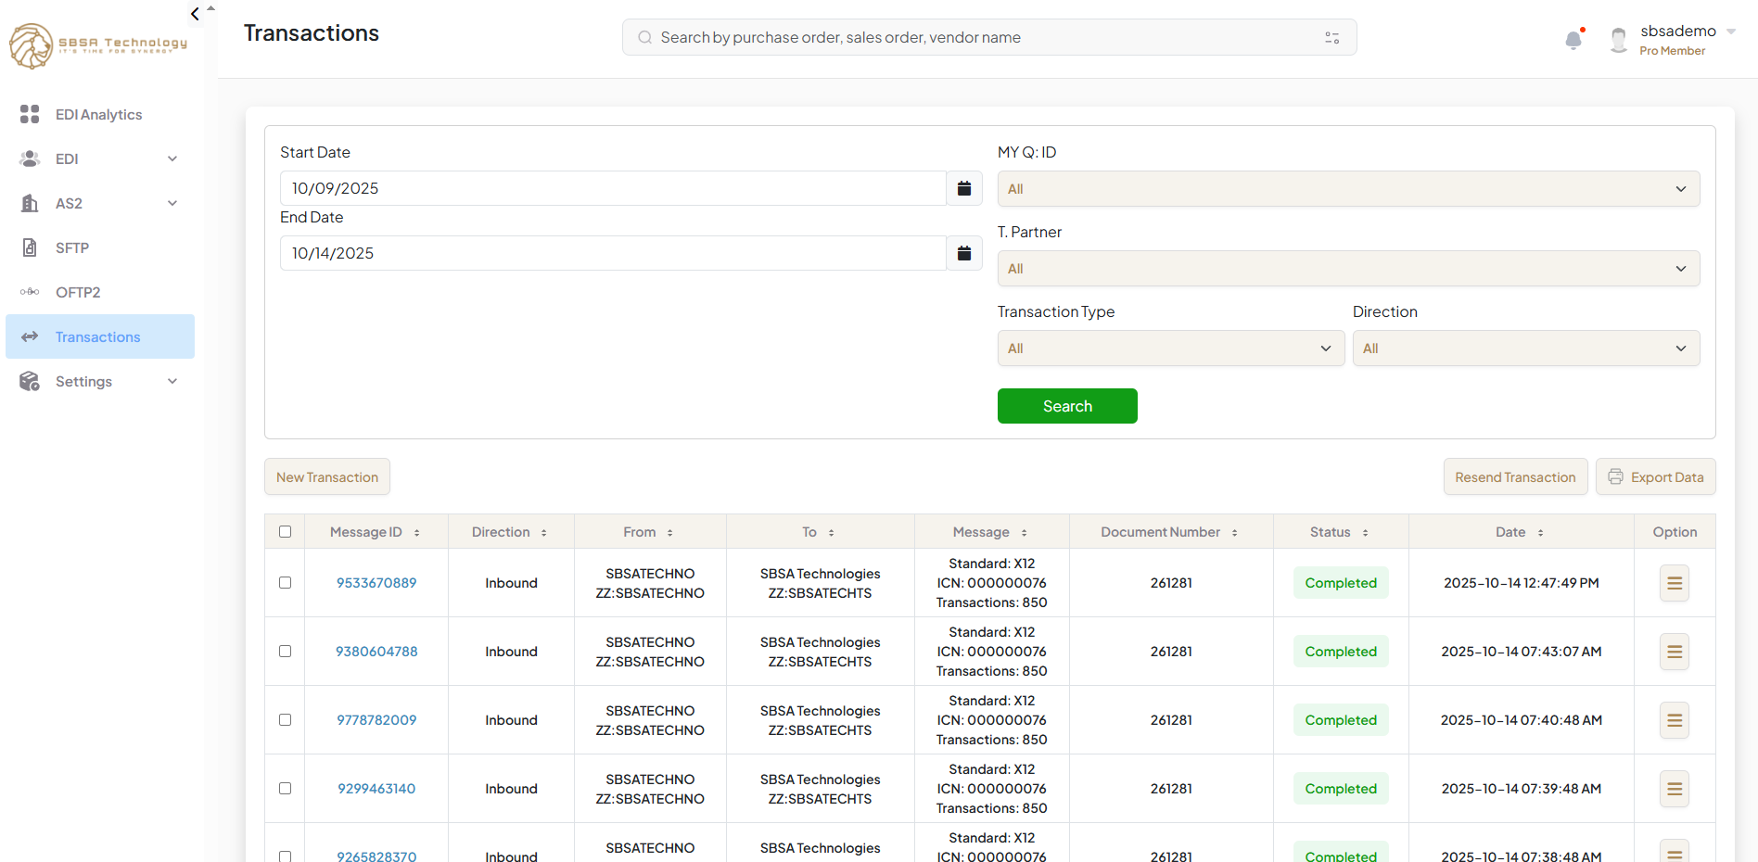Open the SFTP sidebar item
The width and height of the screenshot is (1758, 862).
99,247
